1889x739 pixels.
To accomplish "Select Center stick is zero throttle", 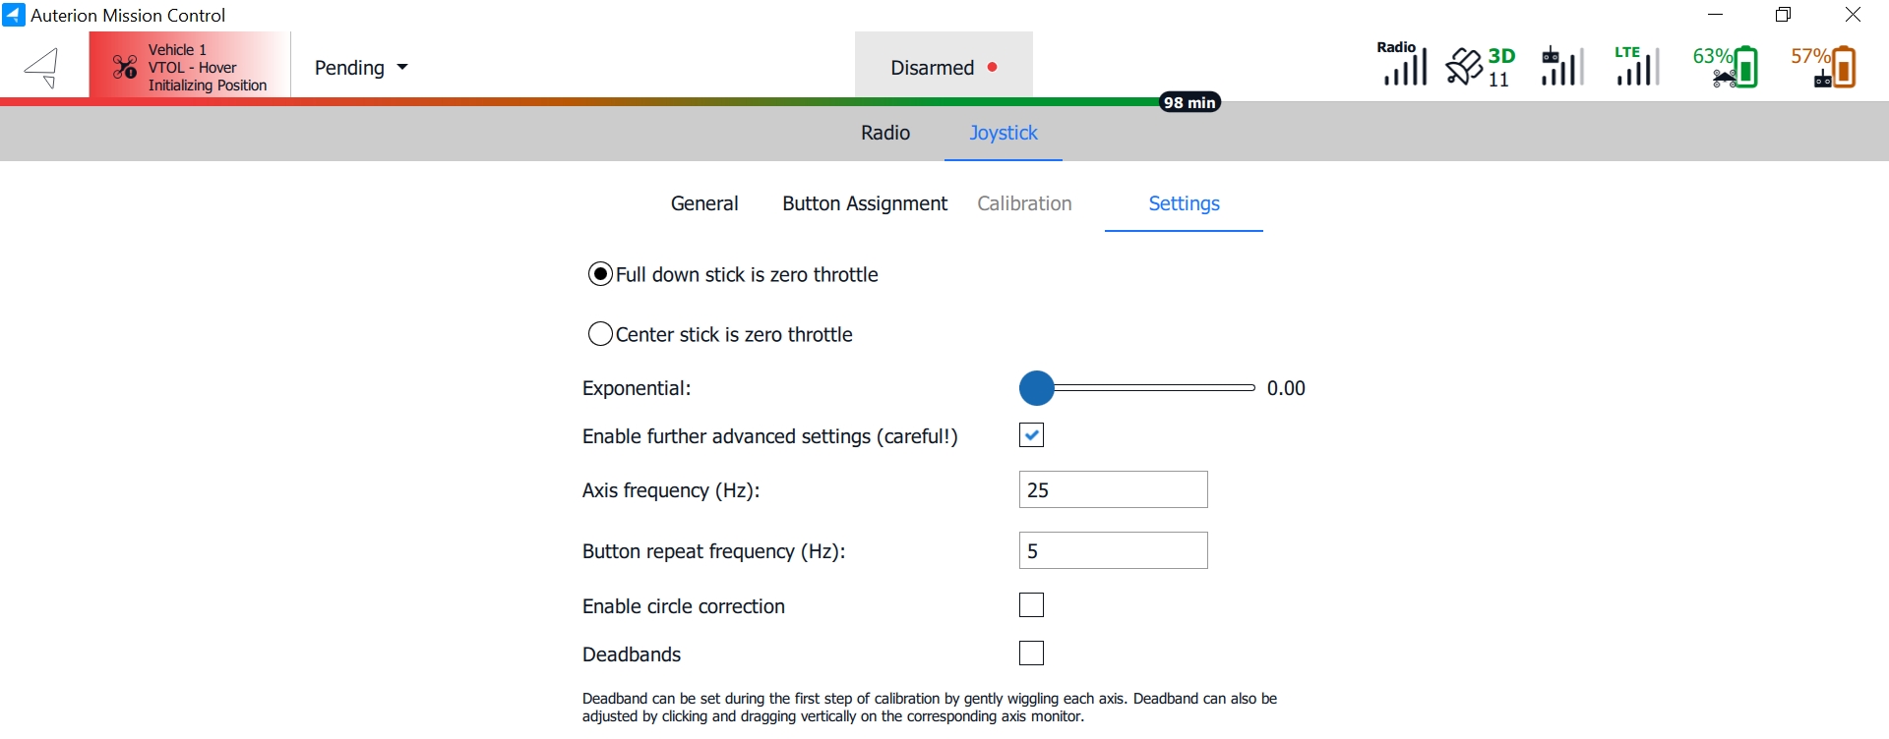I will pyautogui.click(x=600, y=334).
